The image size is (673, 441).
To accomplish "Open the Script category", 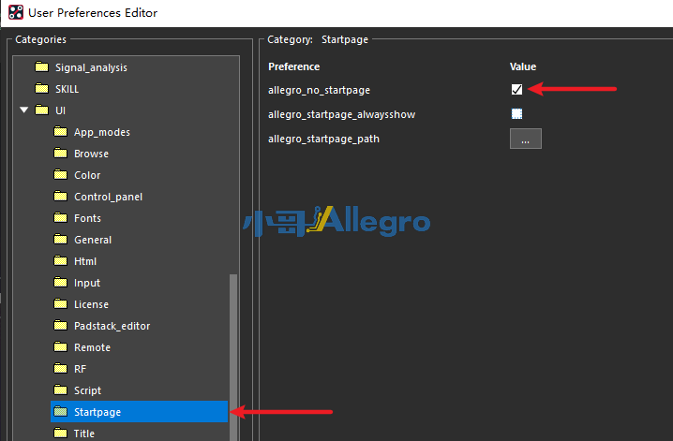I will coord(87,390).
